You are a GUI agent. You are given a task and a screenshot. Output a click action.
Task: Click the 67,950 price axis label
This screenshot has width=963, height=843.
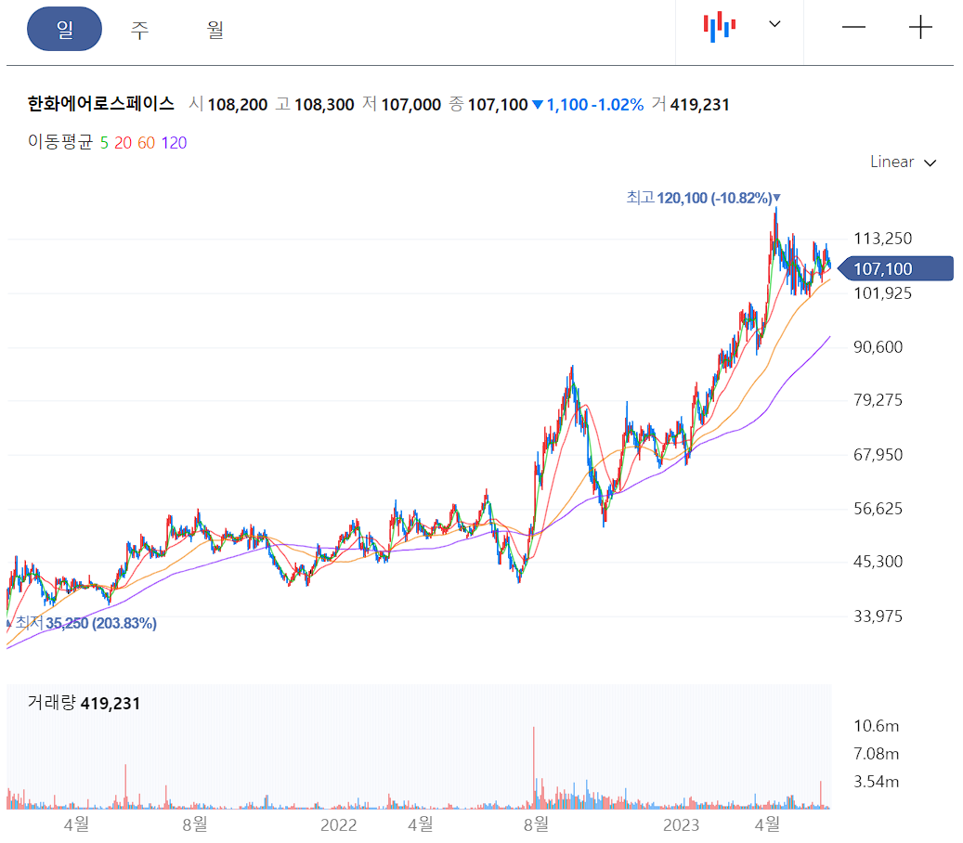coord(878,455)
